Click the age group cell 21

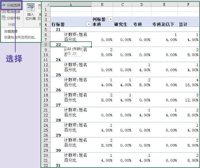coord(58,30)
